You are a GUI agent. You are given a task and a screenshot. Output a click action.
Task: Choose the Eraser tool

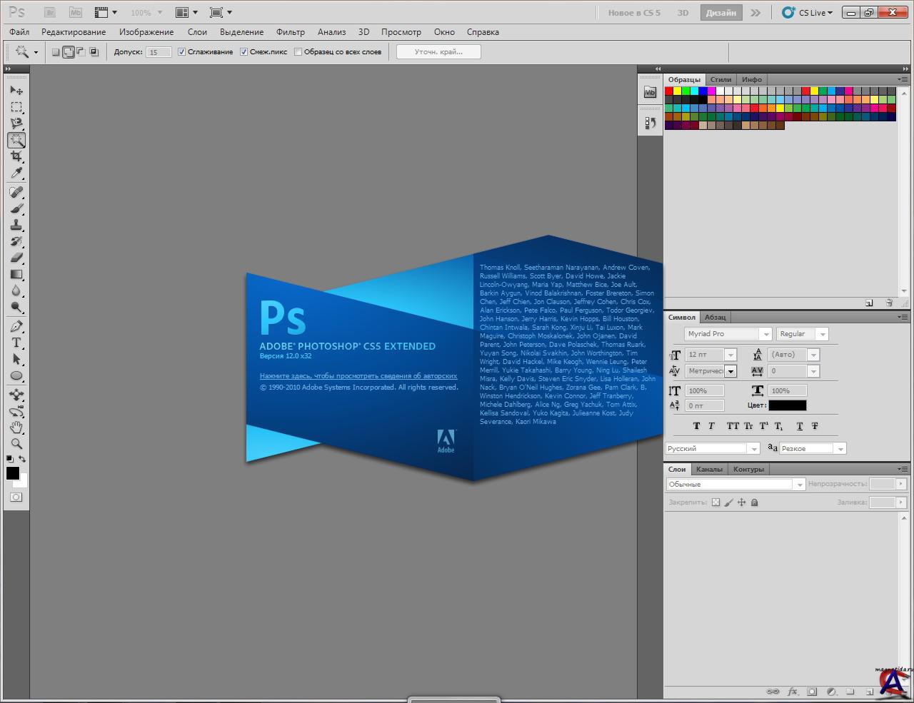[x=16, y=258]
